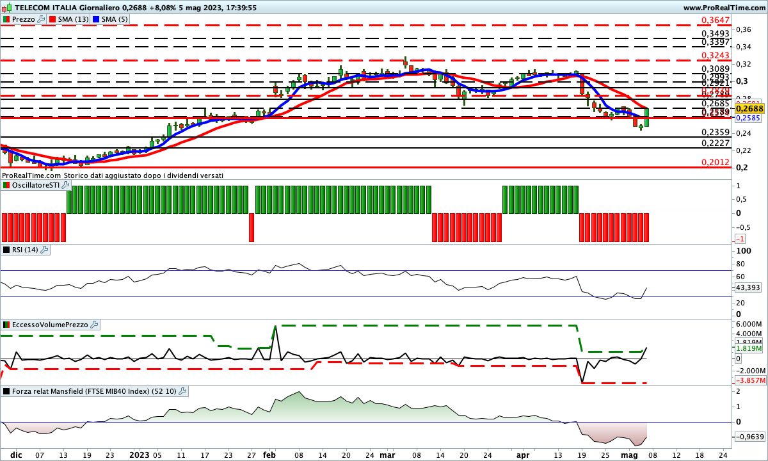The width and height of the screenshot is (768, 461).
Task: Click the 'apr' label on date axis
Action: [523, 455]
